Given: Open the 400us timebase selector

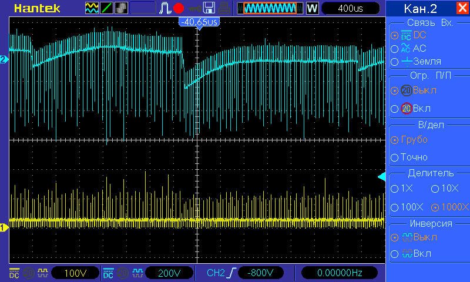Looking at the screenshot, I should pos(350,8).
